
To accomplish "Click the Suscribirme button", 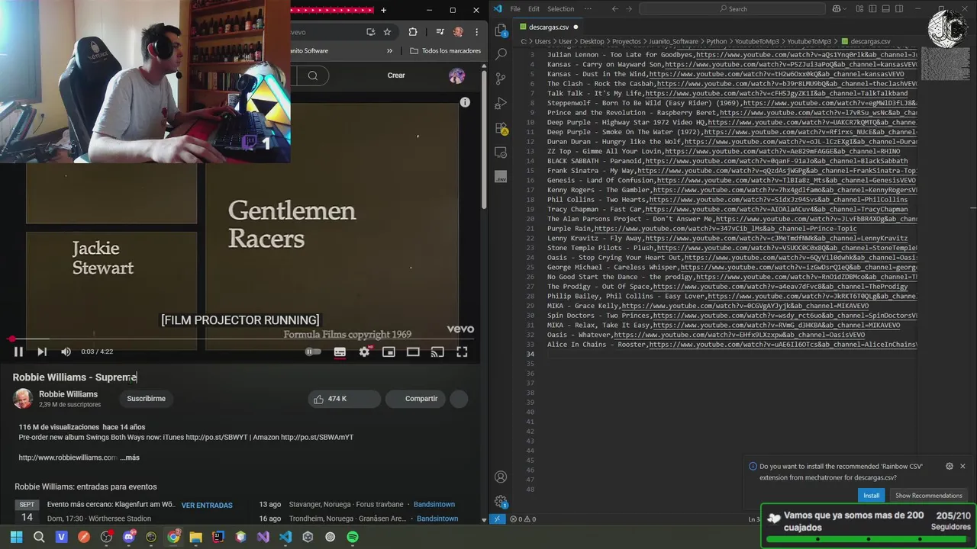I will coord(146,399).
